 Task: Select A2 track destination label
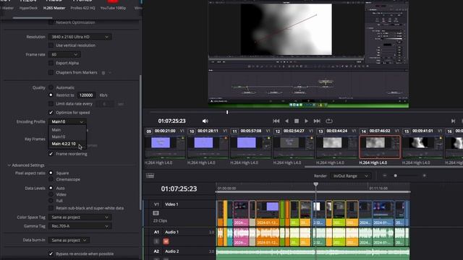point(156,251)
